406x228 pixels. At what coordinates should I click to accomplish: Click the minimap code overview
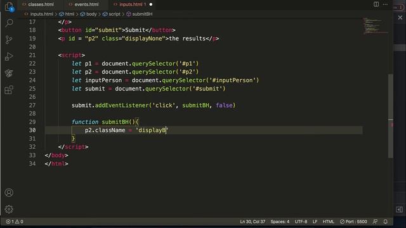pyautogui.click(x=376, y=26)
